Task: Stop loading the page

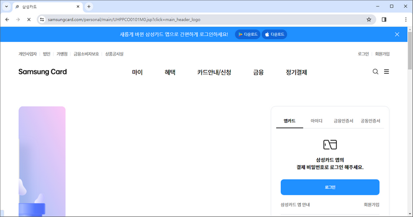Action: (x=29, y=19)
